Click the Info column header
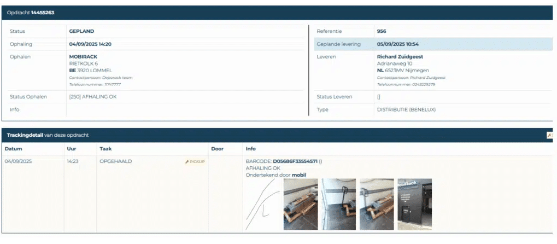This screenshot has height=244, width=557. click(251, 148)
